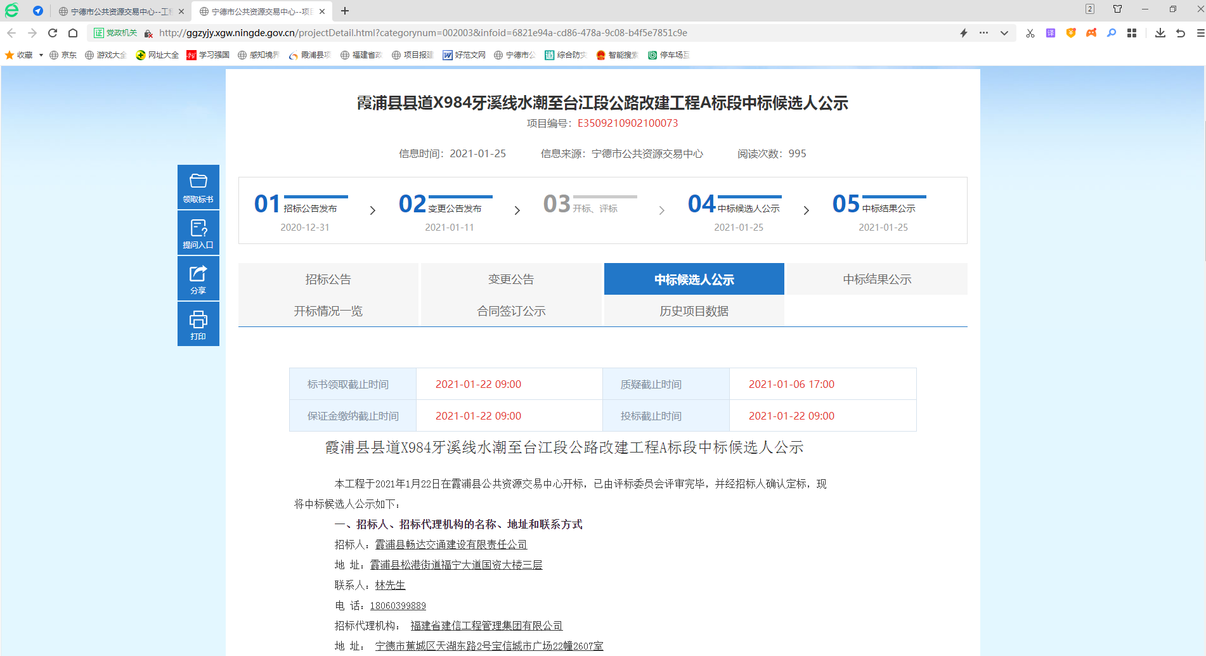1206x656 pixels.
Task: Open the 提问入口 question entry
Action: (198, 233)
